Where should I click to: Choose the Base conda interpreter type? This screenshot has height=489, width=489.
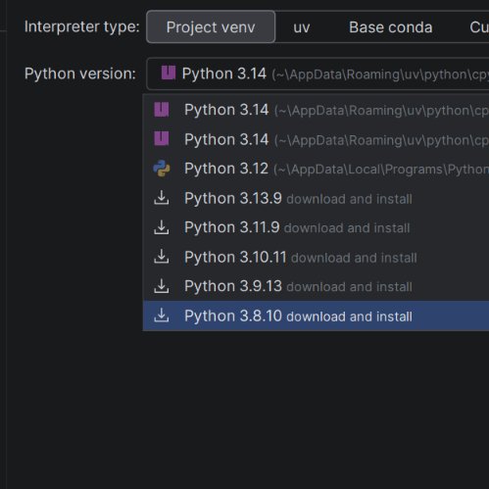(390, 27)
